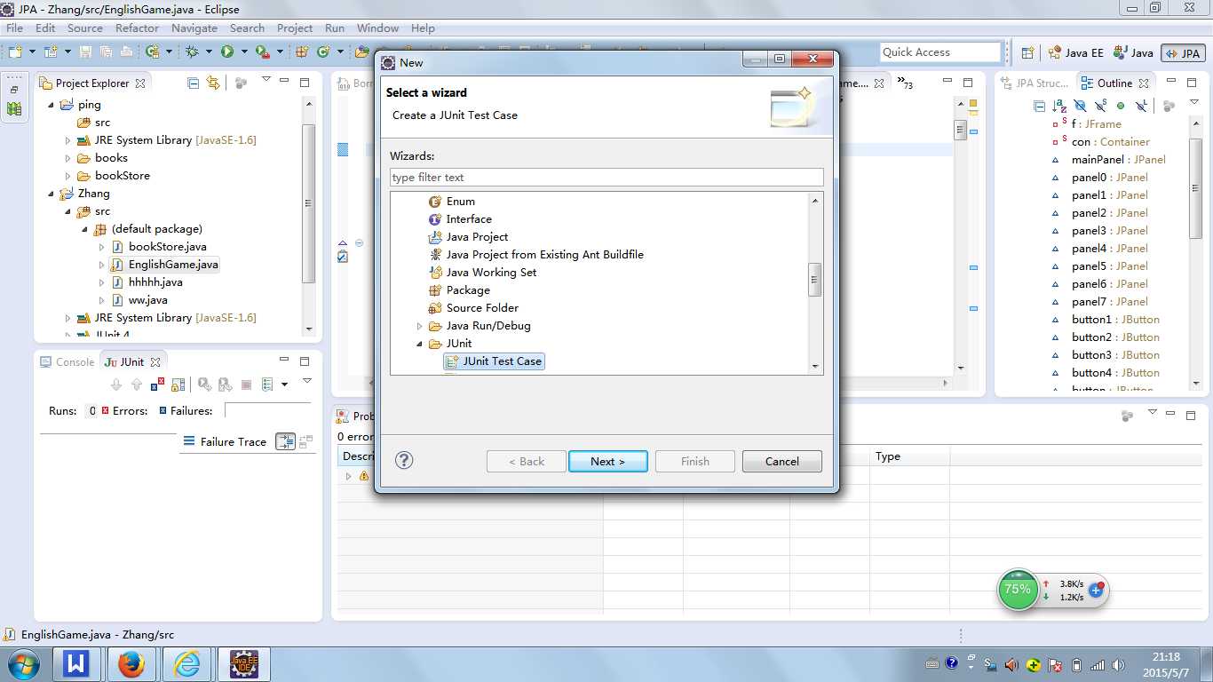This screenshot has height=682, width=1213.
Task: Open Firefox from the taskbar
Action: tap(131, 663)
